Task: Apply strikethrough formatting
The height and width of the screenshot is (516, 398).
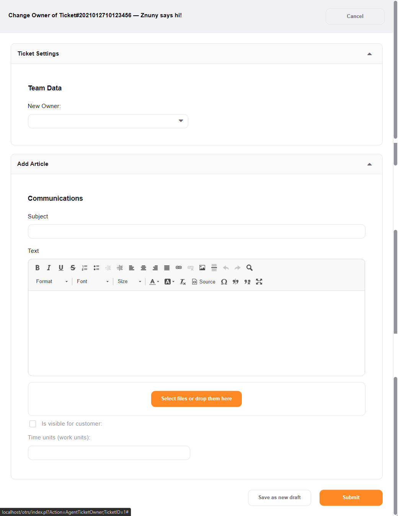Action: pos(73,267)
